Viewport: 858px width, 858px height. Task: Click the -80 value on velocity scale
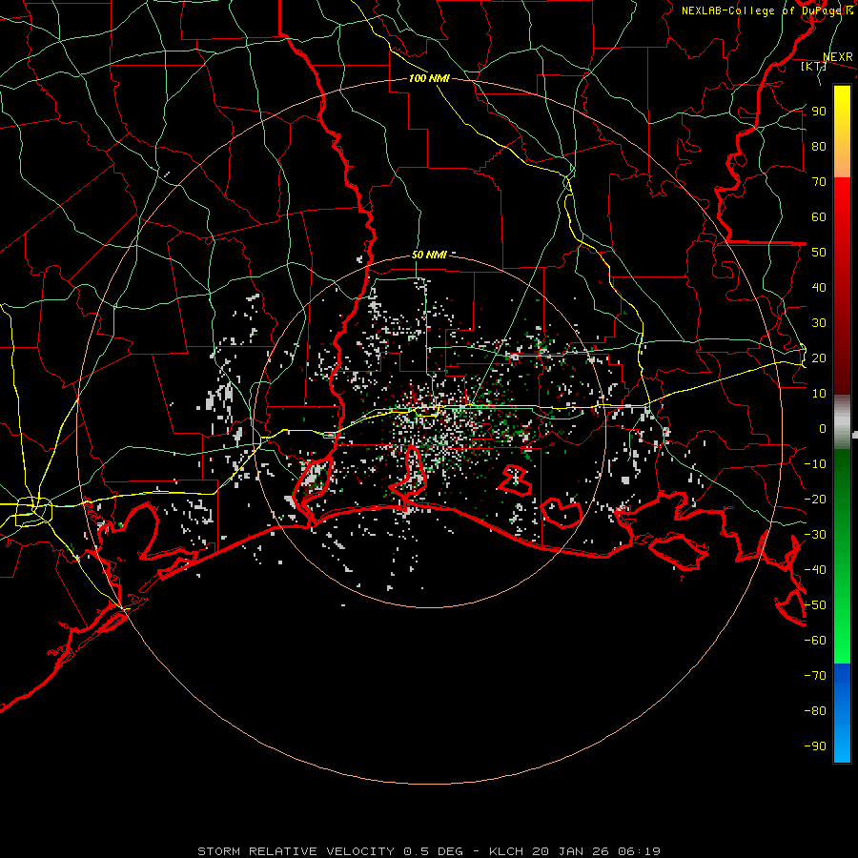click(x=815, y=711)
